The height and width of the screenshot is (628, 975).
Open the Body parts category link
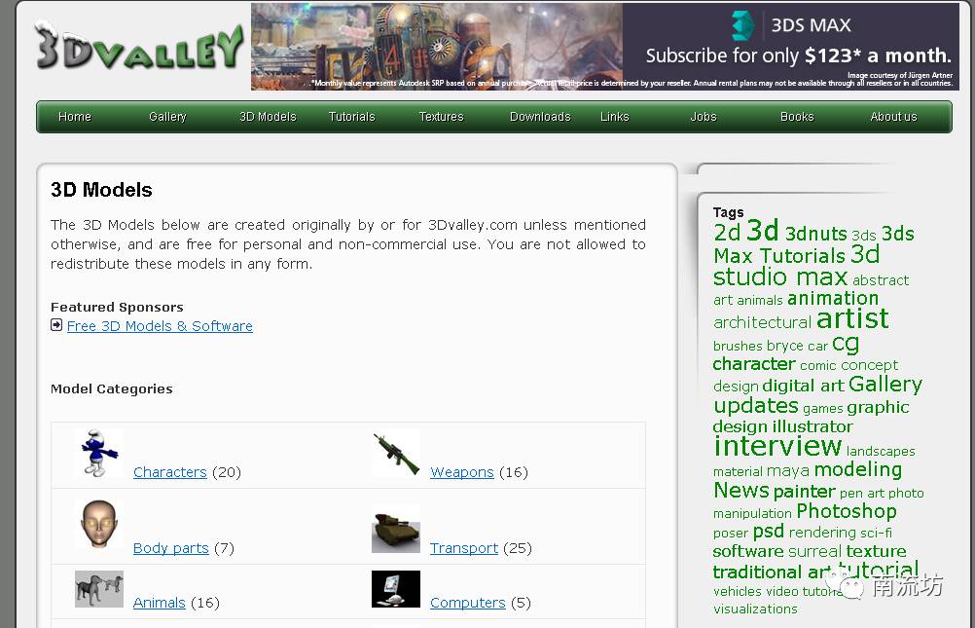(x=171, y=548)
